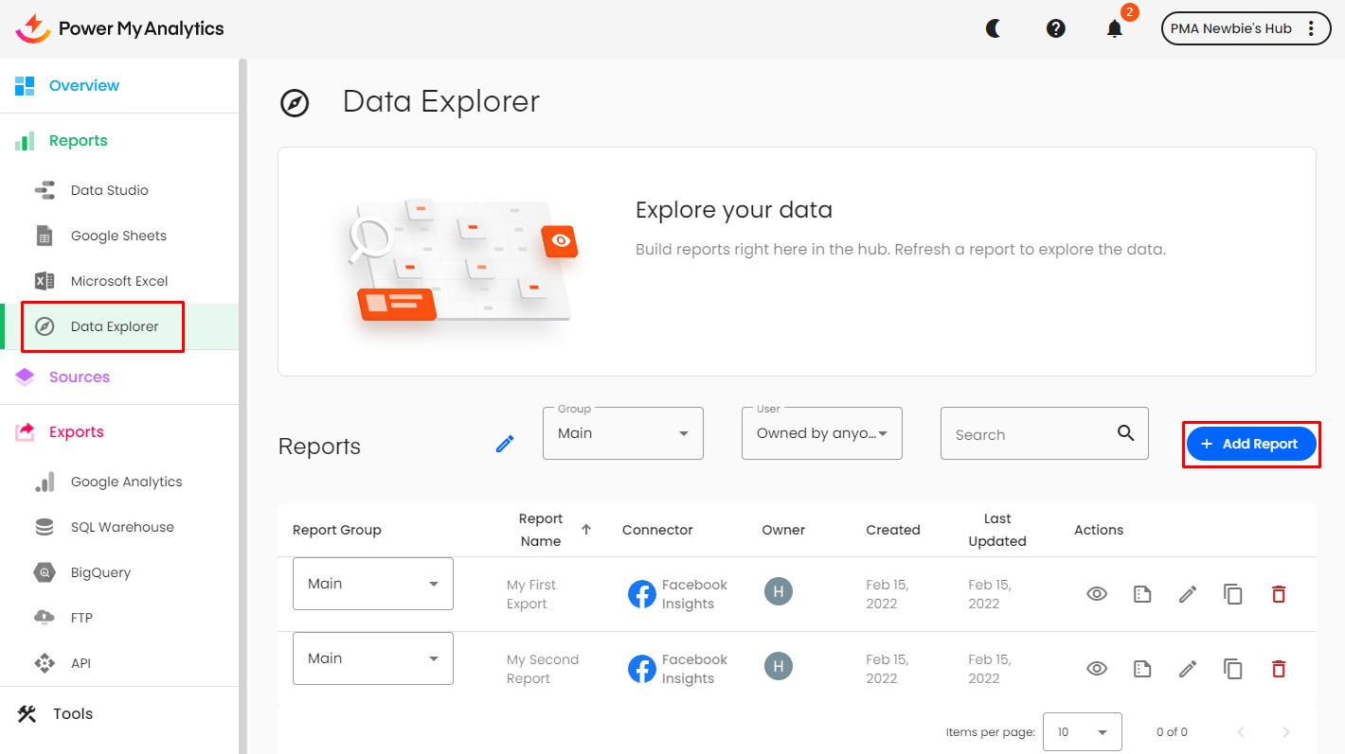Screen dimensions: 1345x754
Task: Click search magnifier icon in Search box
Action: coord(1125,433)
